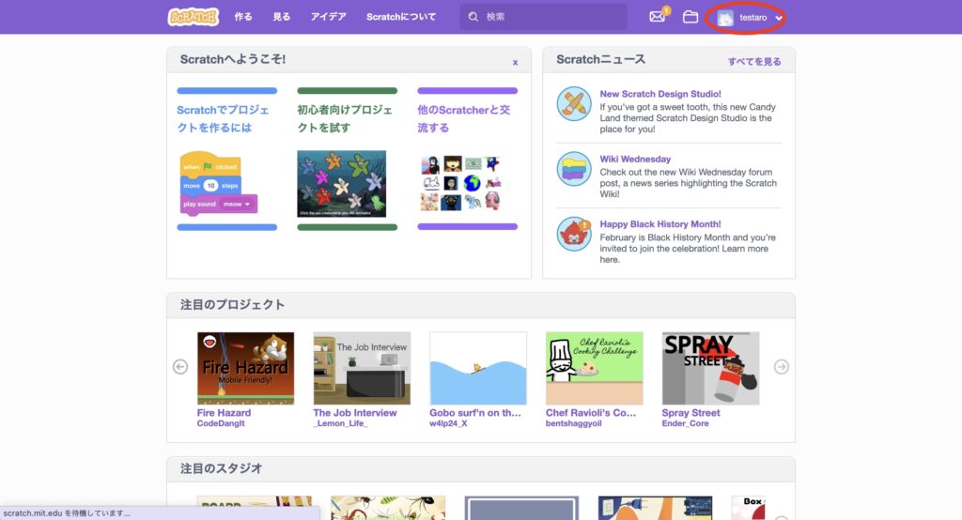This screenshot has width=962, height=520.
Task: Click the Wiki Wednesday news icon
Action: coord(574,169)
